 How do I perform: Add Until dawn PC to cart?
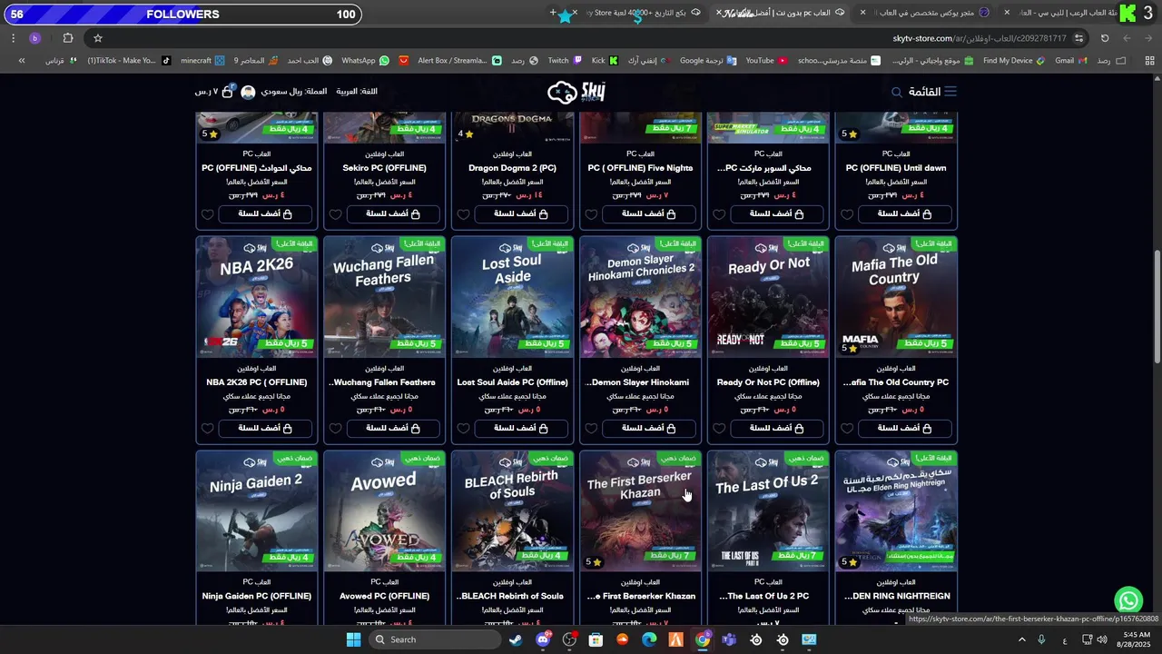pyautogui.click(x=905, y=214)
